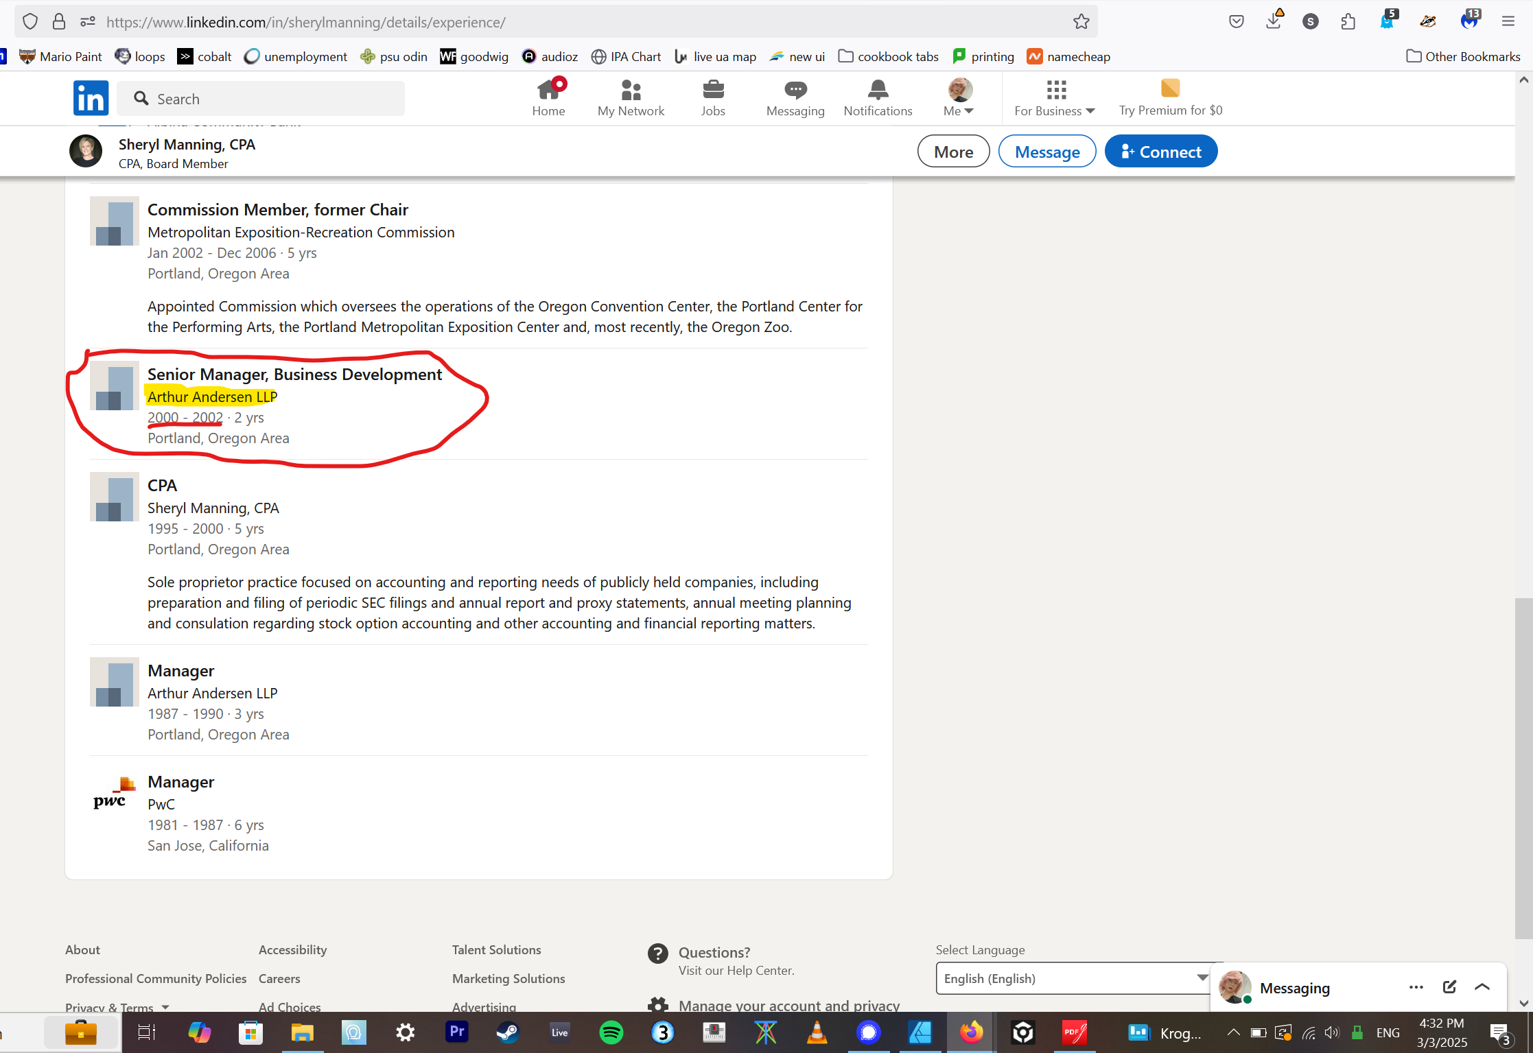Click the Message button
This screenshot has height=1053, width=1533.
click(1047, 152)
